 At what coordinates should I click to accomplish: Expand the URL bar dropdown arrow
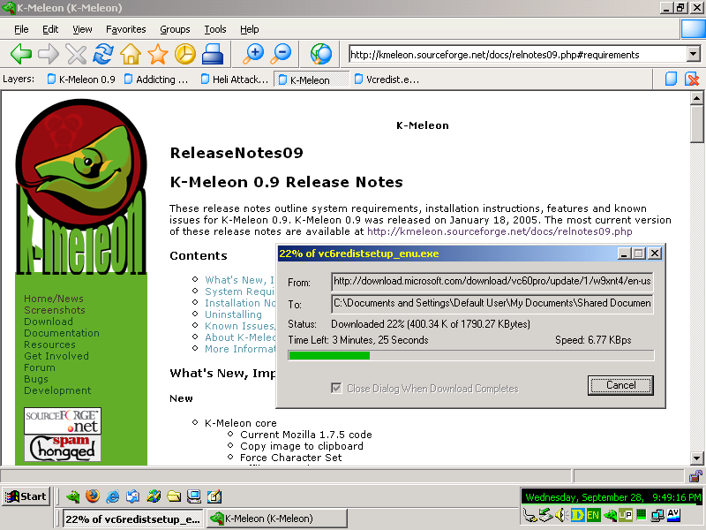coord(694,55)
